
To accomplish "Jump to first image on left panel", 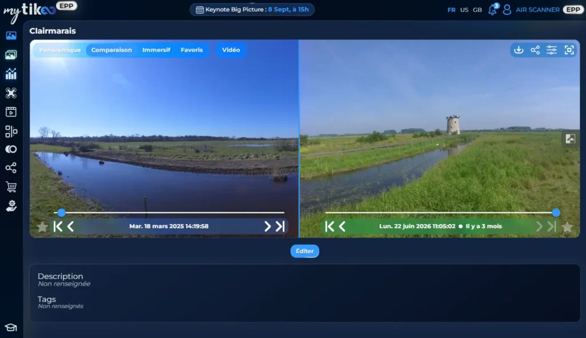I will pos(58,226).
